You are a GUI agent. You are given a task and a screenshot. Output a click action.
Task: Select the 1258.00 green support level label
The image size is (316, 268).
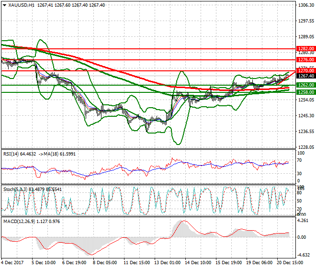[306, 92]
